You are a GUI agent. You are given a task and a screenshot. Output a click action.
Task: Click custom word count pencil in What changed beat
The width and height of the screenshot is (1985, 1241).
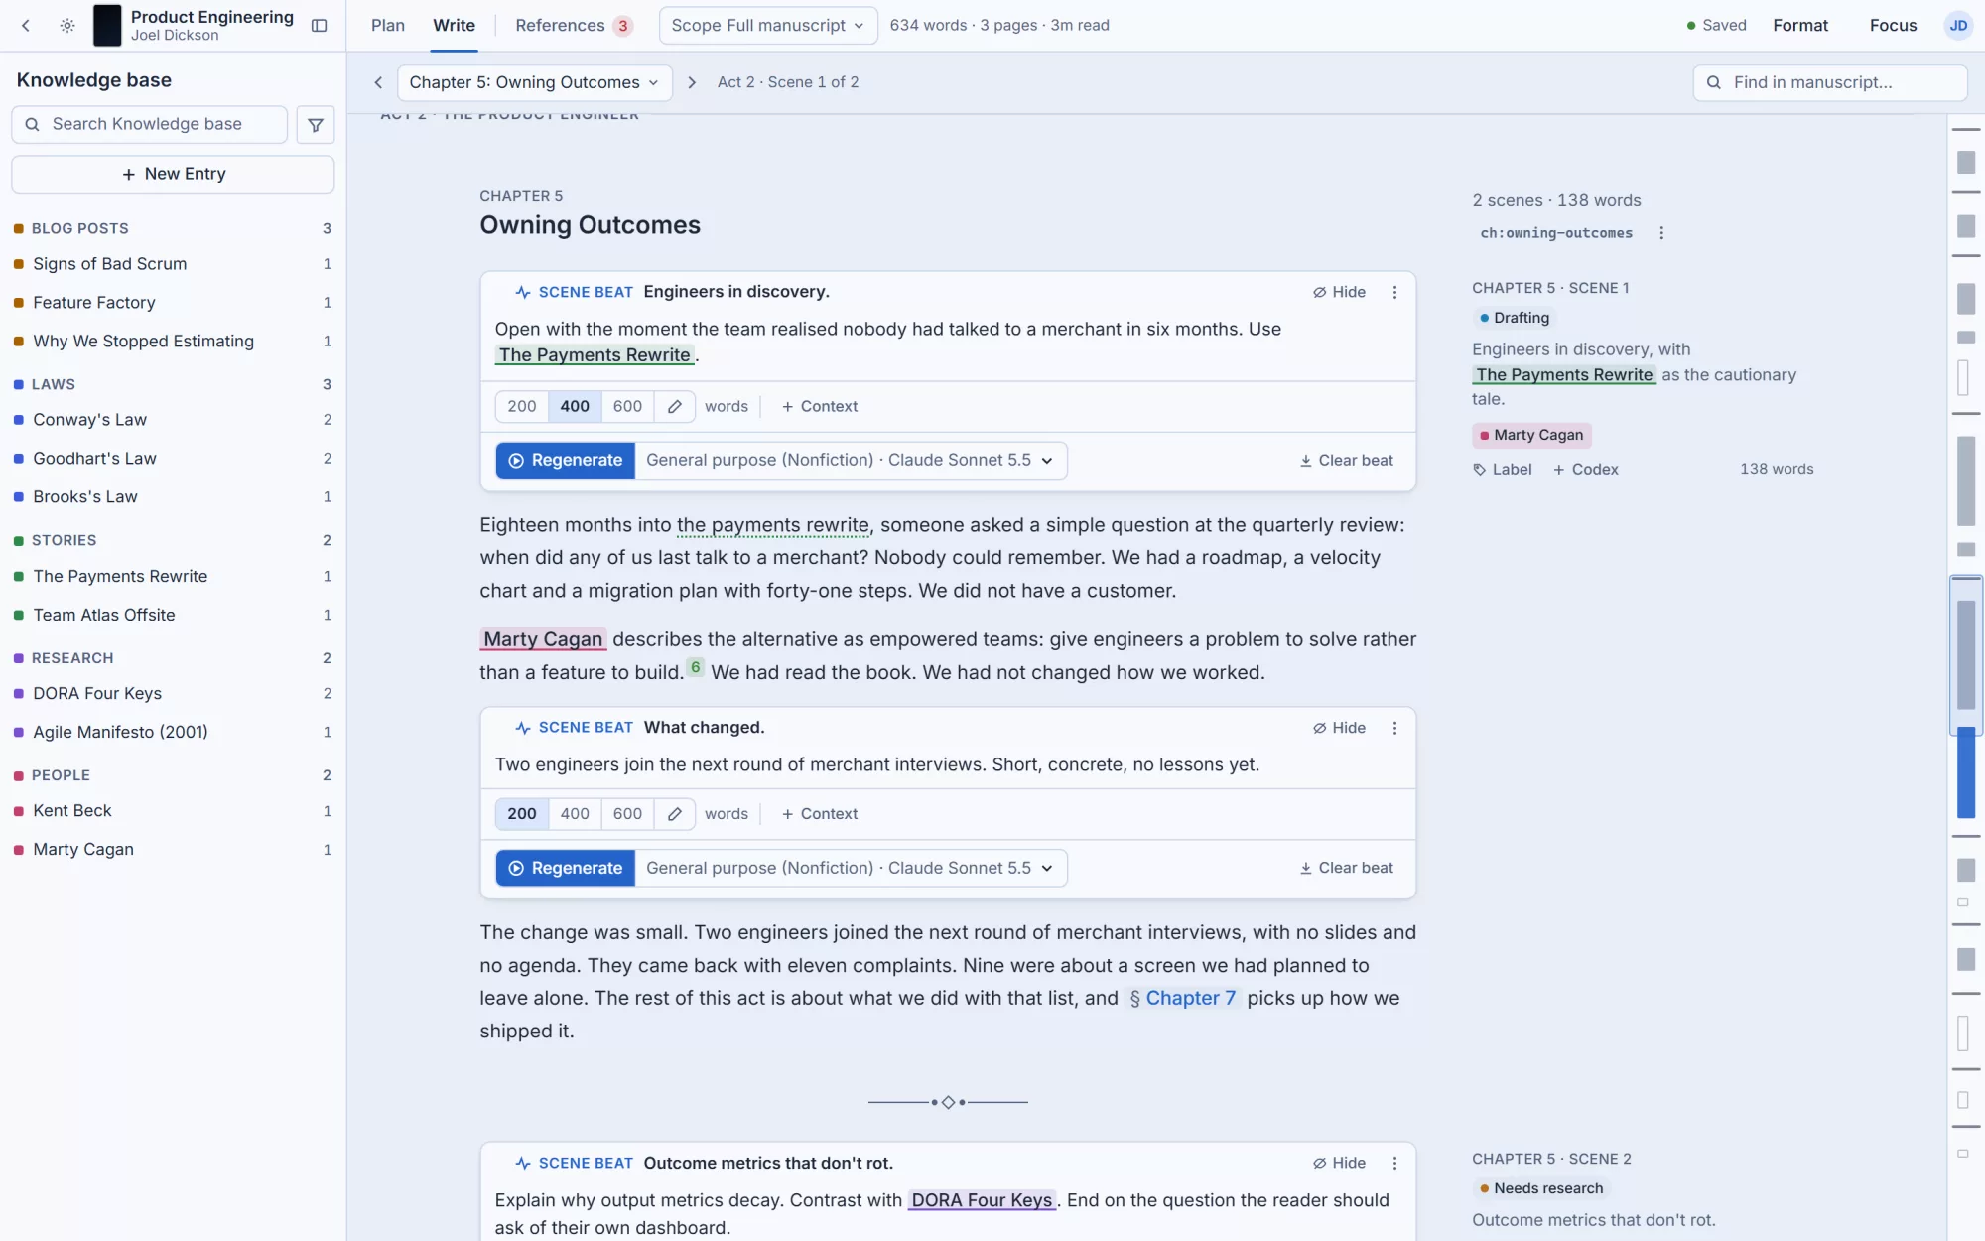[x=675, y=814]
